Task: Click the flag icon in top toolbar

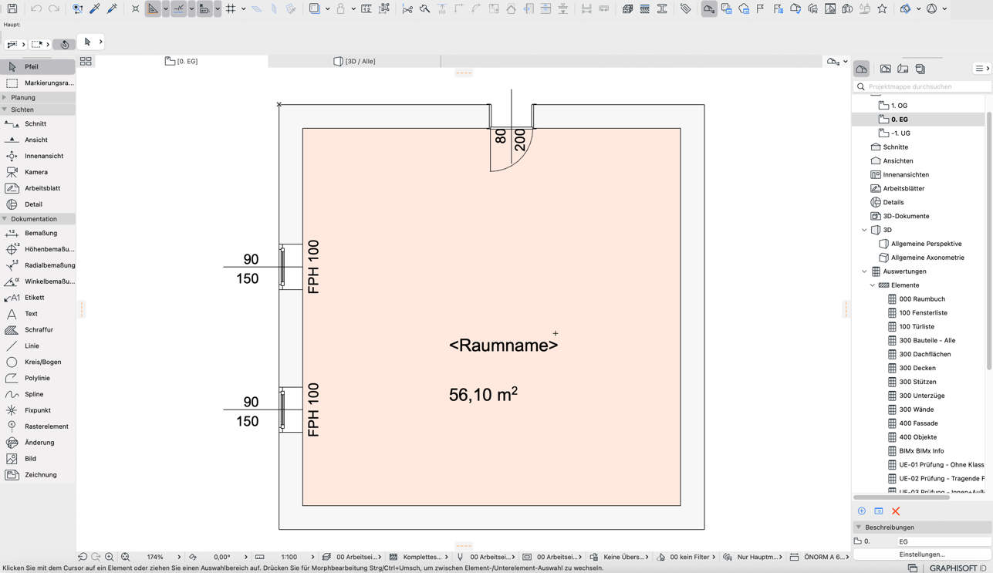Action: pos(760,9)
